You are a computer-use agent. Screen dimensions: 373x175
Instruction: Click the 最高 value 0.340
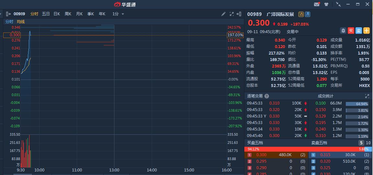[280, 40]
